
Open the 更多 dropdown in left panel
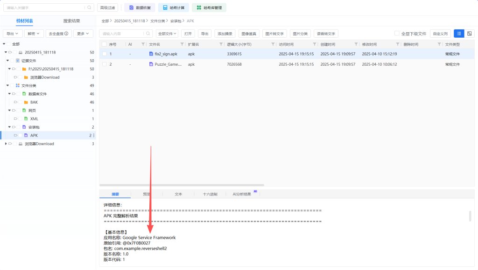pyautogui.click(x=83, y=34)
